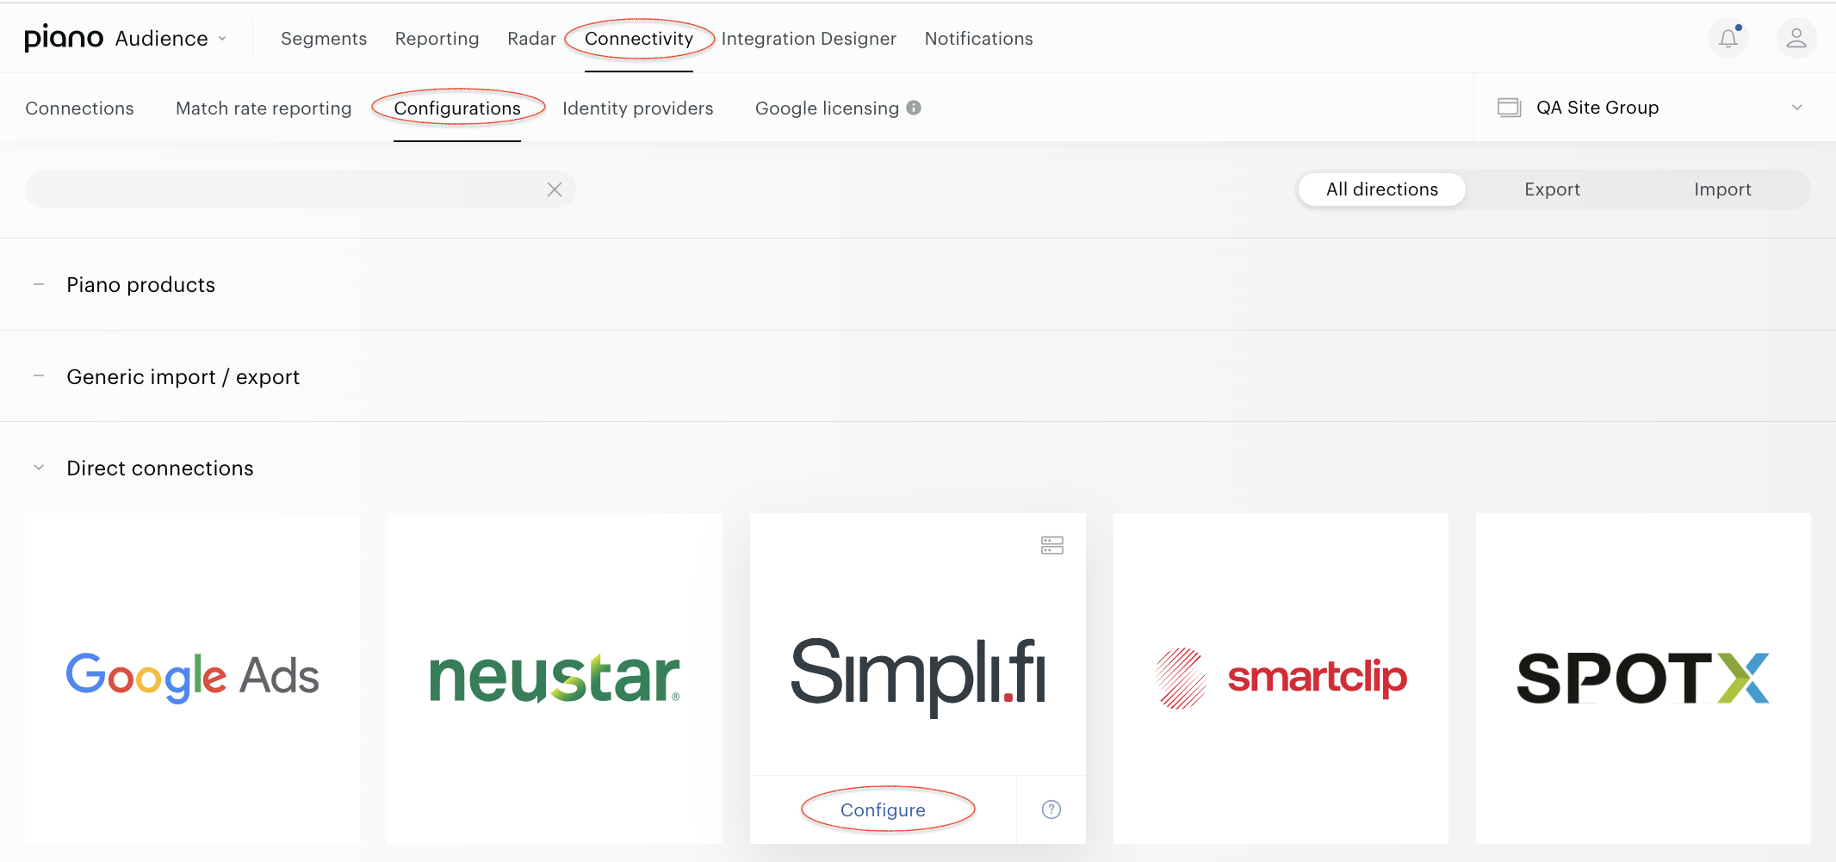This screenshot has height=862, width=1836.
Task: Select the smartclip connection card
Action: (1281, 679)
